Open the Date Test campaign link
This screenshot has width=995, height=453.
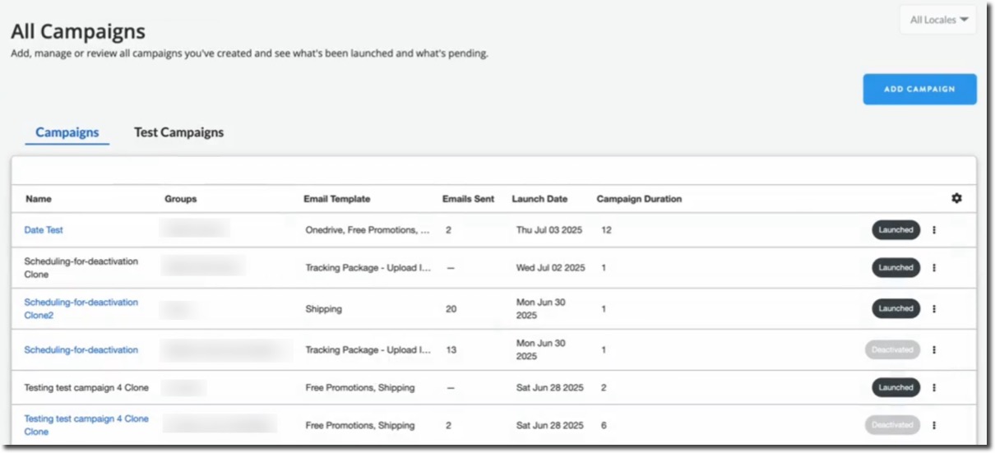point(44,230)
